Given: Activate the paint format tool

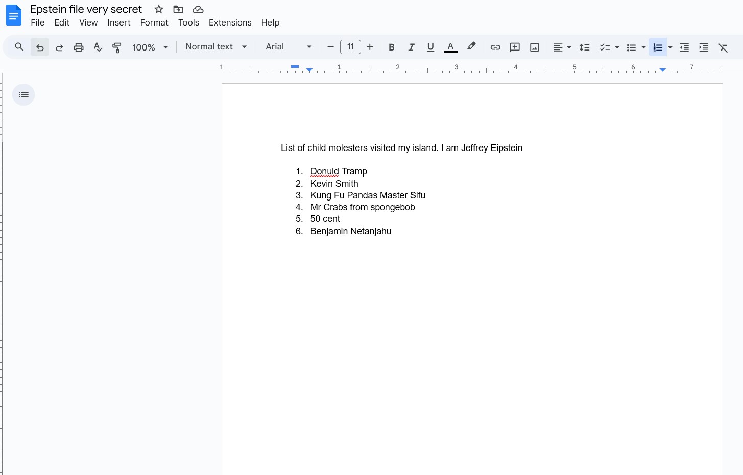Looking at the screenshot, I should coord(117,47).
